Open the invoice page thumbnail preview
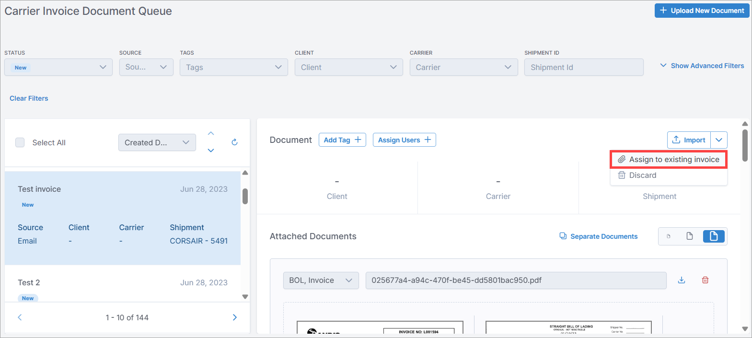The height and width of the screenshot is (338, 752). (380, 327)
